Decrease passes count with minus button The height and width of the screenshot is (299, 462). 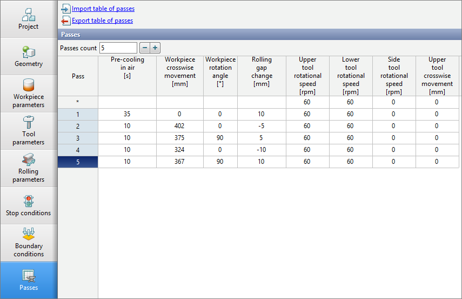point(144,48)
